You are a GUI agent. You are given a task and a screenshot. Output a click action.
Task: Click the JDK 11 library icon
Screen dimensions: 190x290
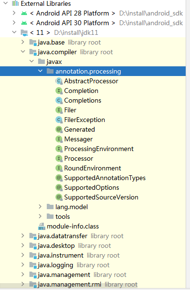click(24, 32)
